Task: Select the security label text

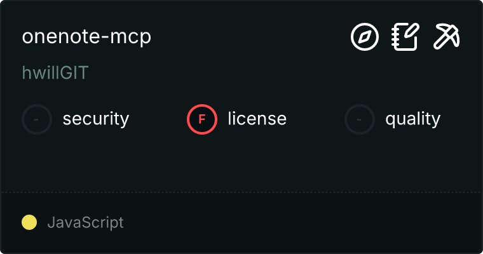Action: click(96, 119)
